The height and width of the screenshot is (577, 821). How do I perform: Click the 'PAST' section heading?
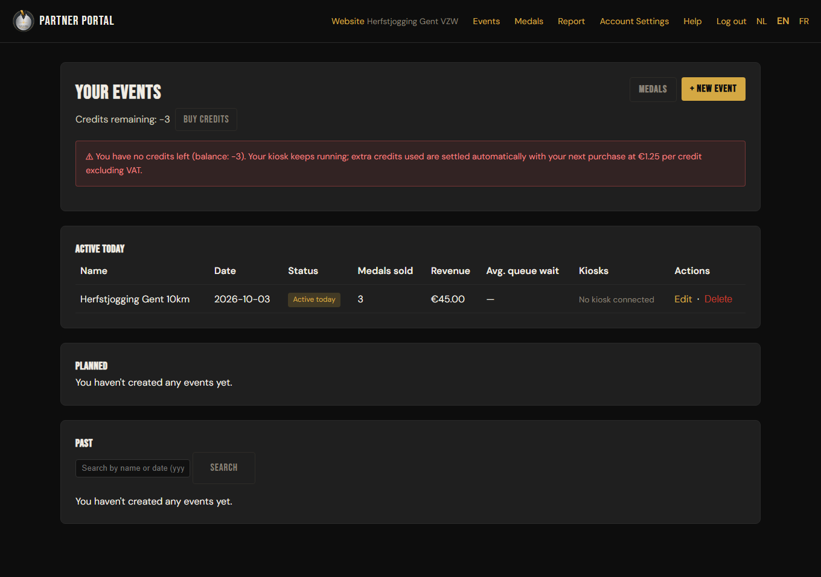click(84, 443)
